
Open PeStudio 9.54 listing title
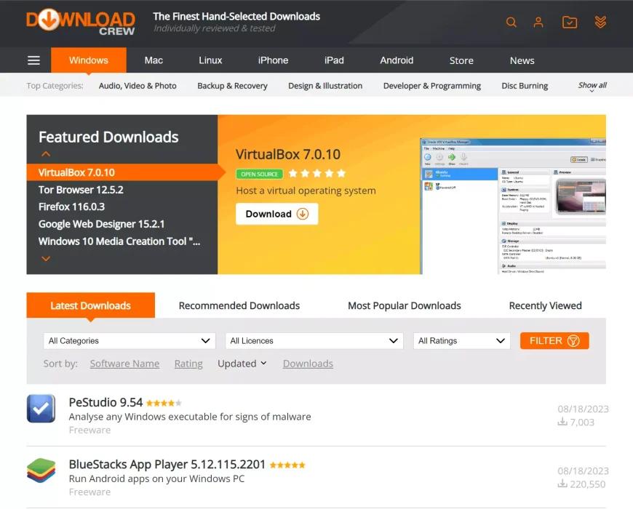tap(105, 403)
